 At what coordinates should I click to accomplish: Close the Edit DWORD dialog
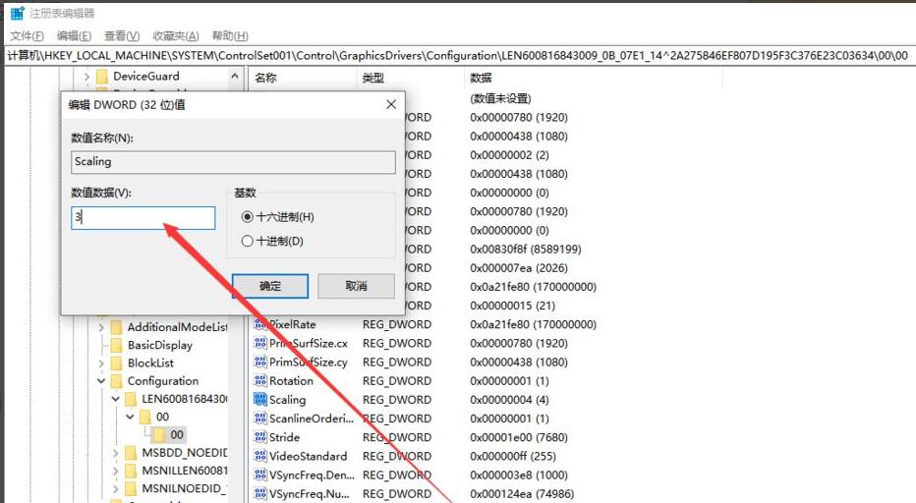pos(391,104)
